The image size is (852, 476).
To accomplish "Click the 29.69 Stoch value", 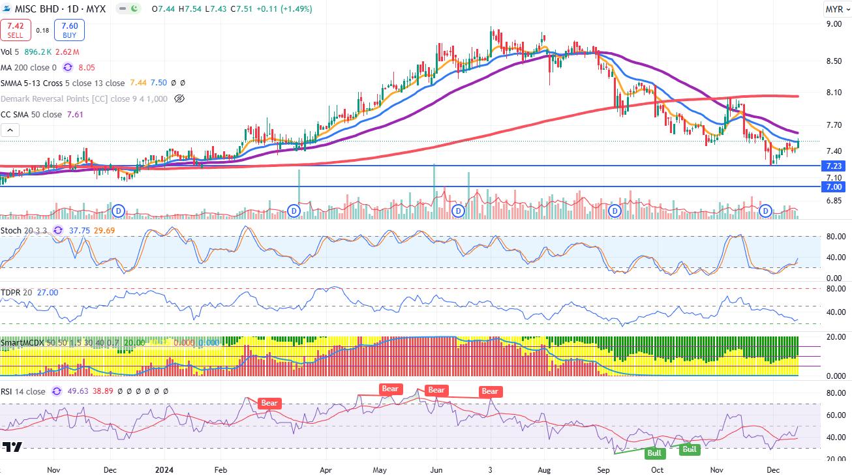I will coord(104,230).
